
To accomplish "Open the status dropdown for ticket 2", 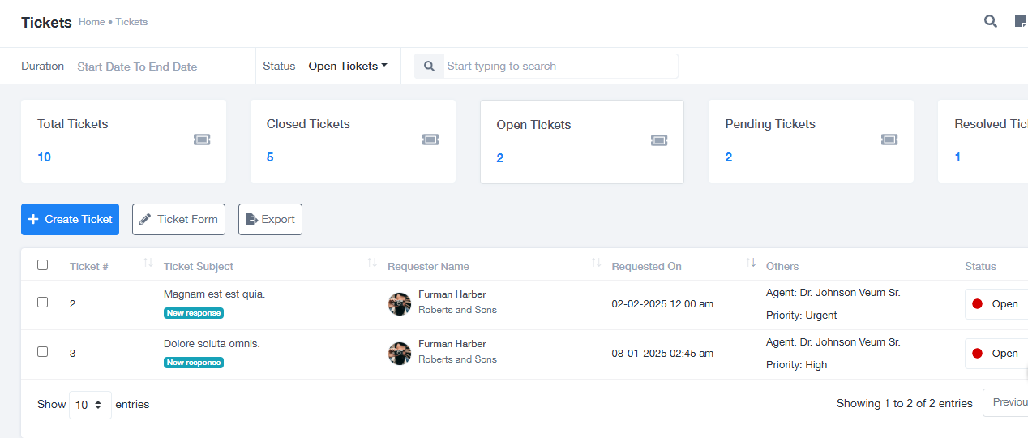I will click(x=997, y=304).
